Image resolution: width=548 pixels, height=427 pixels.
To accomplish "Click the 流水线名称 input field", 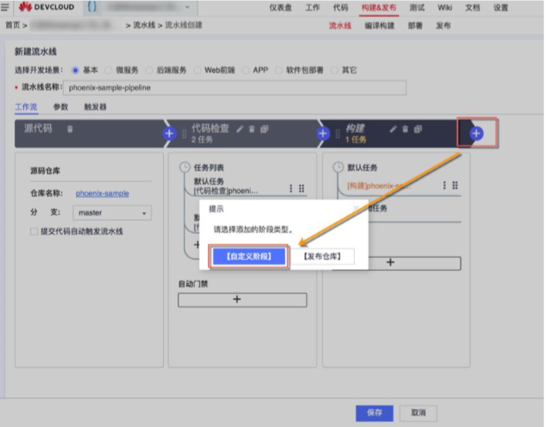I will coord(234,87).
